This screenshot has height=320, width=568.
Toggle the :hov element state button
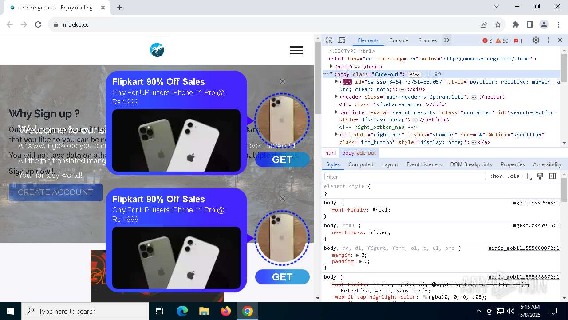click(496, 176)
